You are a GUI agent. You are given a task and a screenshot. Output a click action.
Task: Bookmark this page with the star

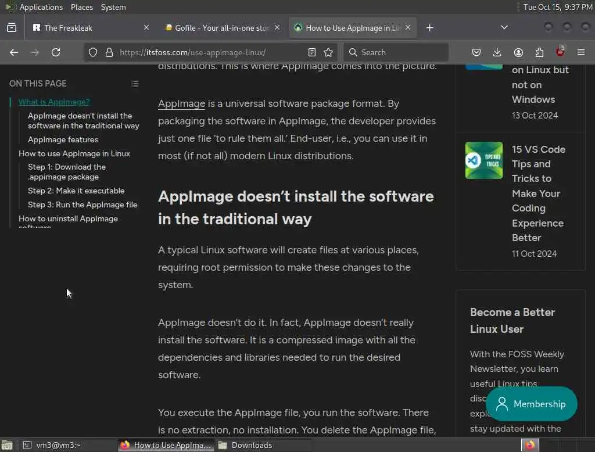329,52
